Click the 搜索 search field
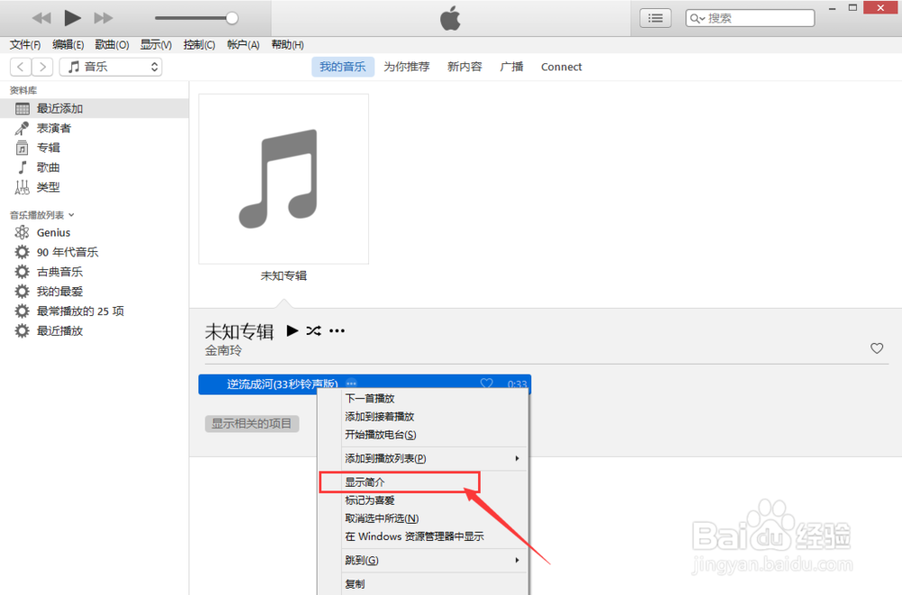902x595 pixels. (x=750, y=17)
